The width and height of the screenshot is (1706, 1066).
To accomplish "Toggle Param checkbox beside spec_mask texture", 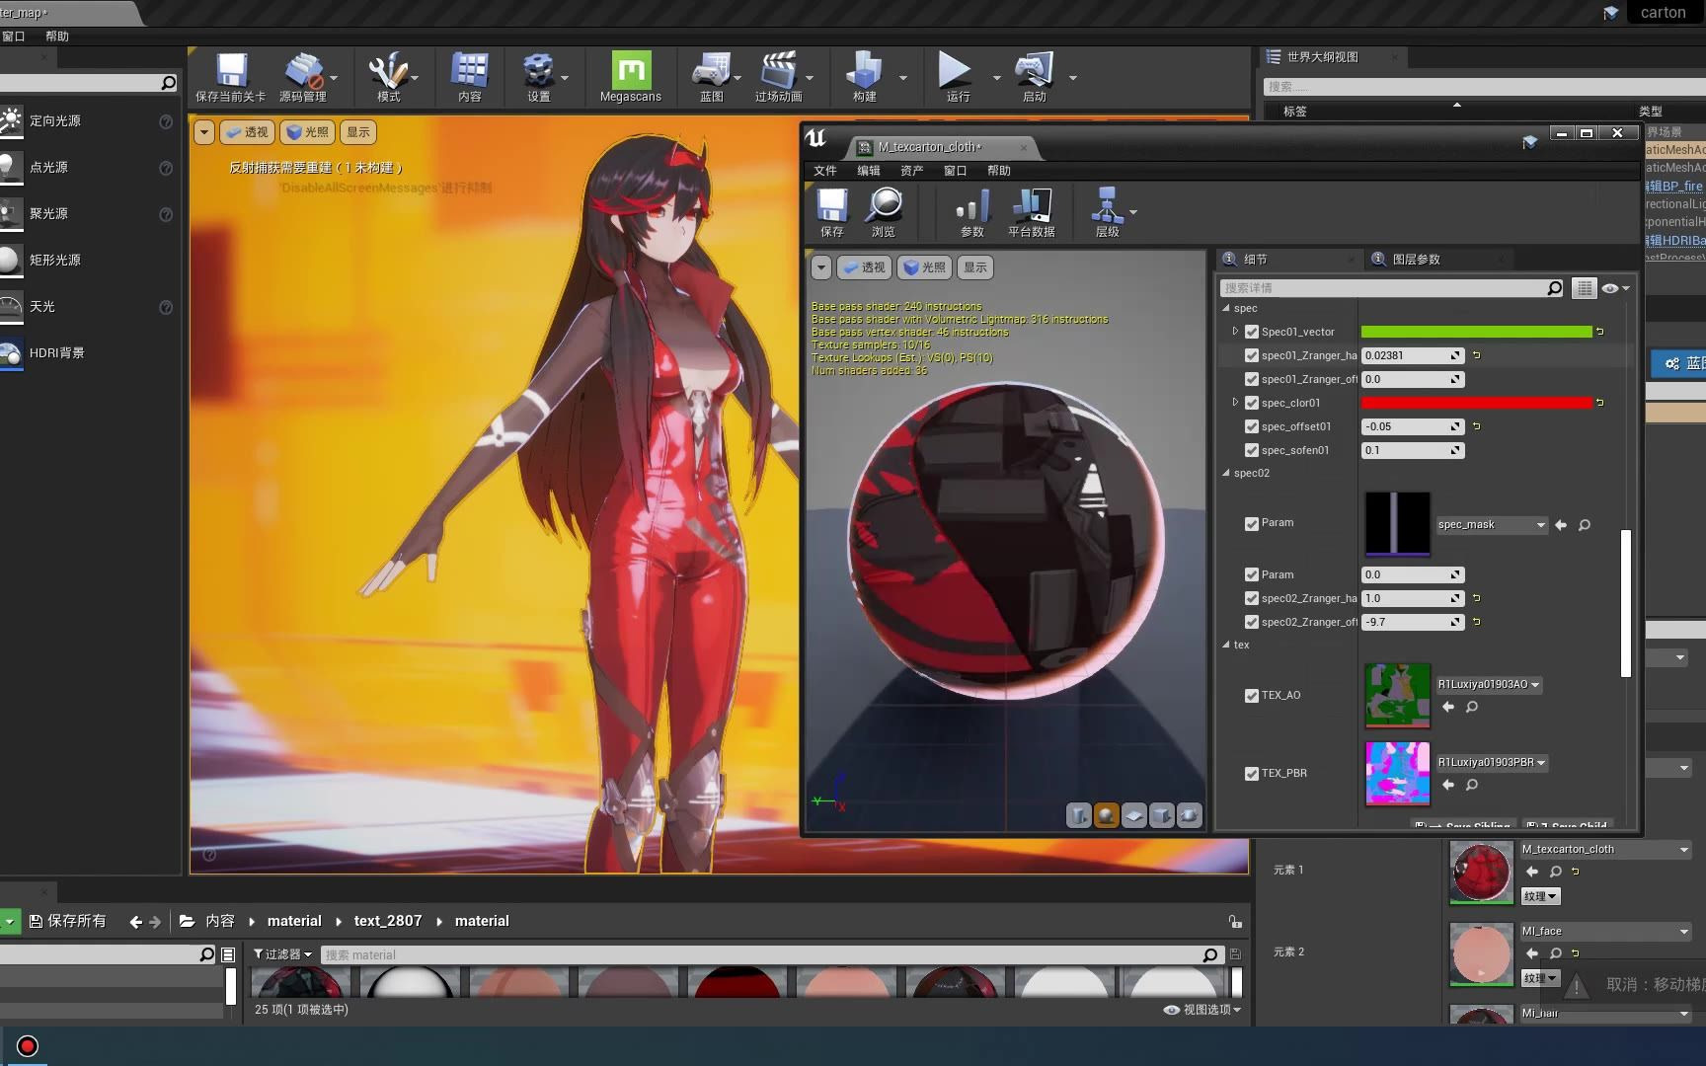I will point(1252,523).
